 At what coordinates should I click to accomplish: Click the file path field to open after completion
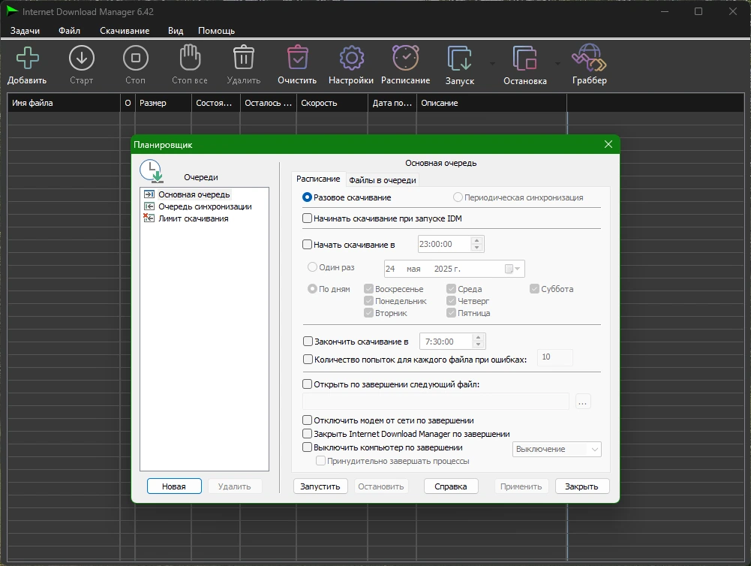[x=436, y=402]
